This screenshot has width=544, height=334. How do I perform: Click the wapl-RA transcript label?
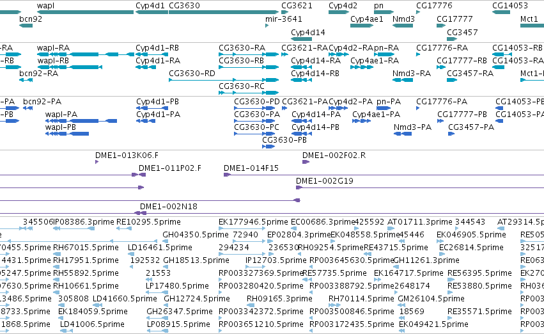54,48
